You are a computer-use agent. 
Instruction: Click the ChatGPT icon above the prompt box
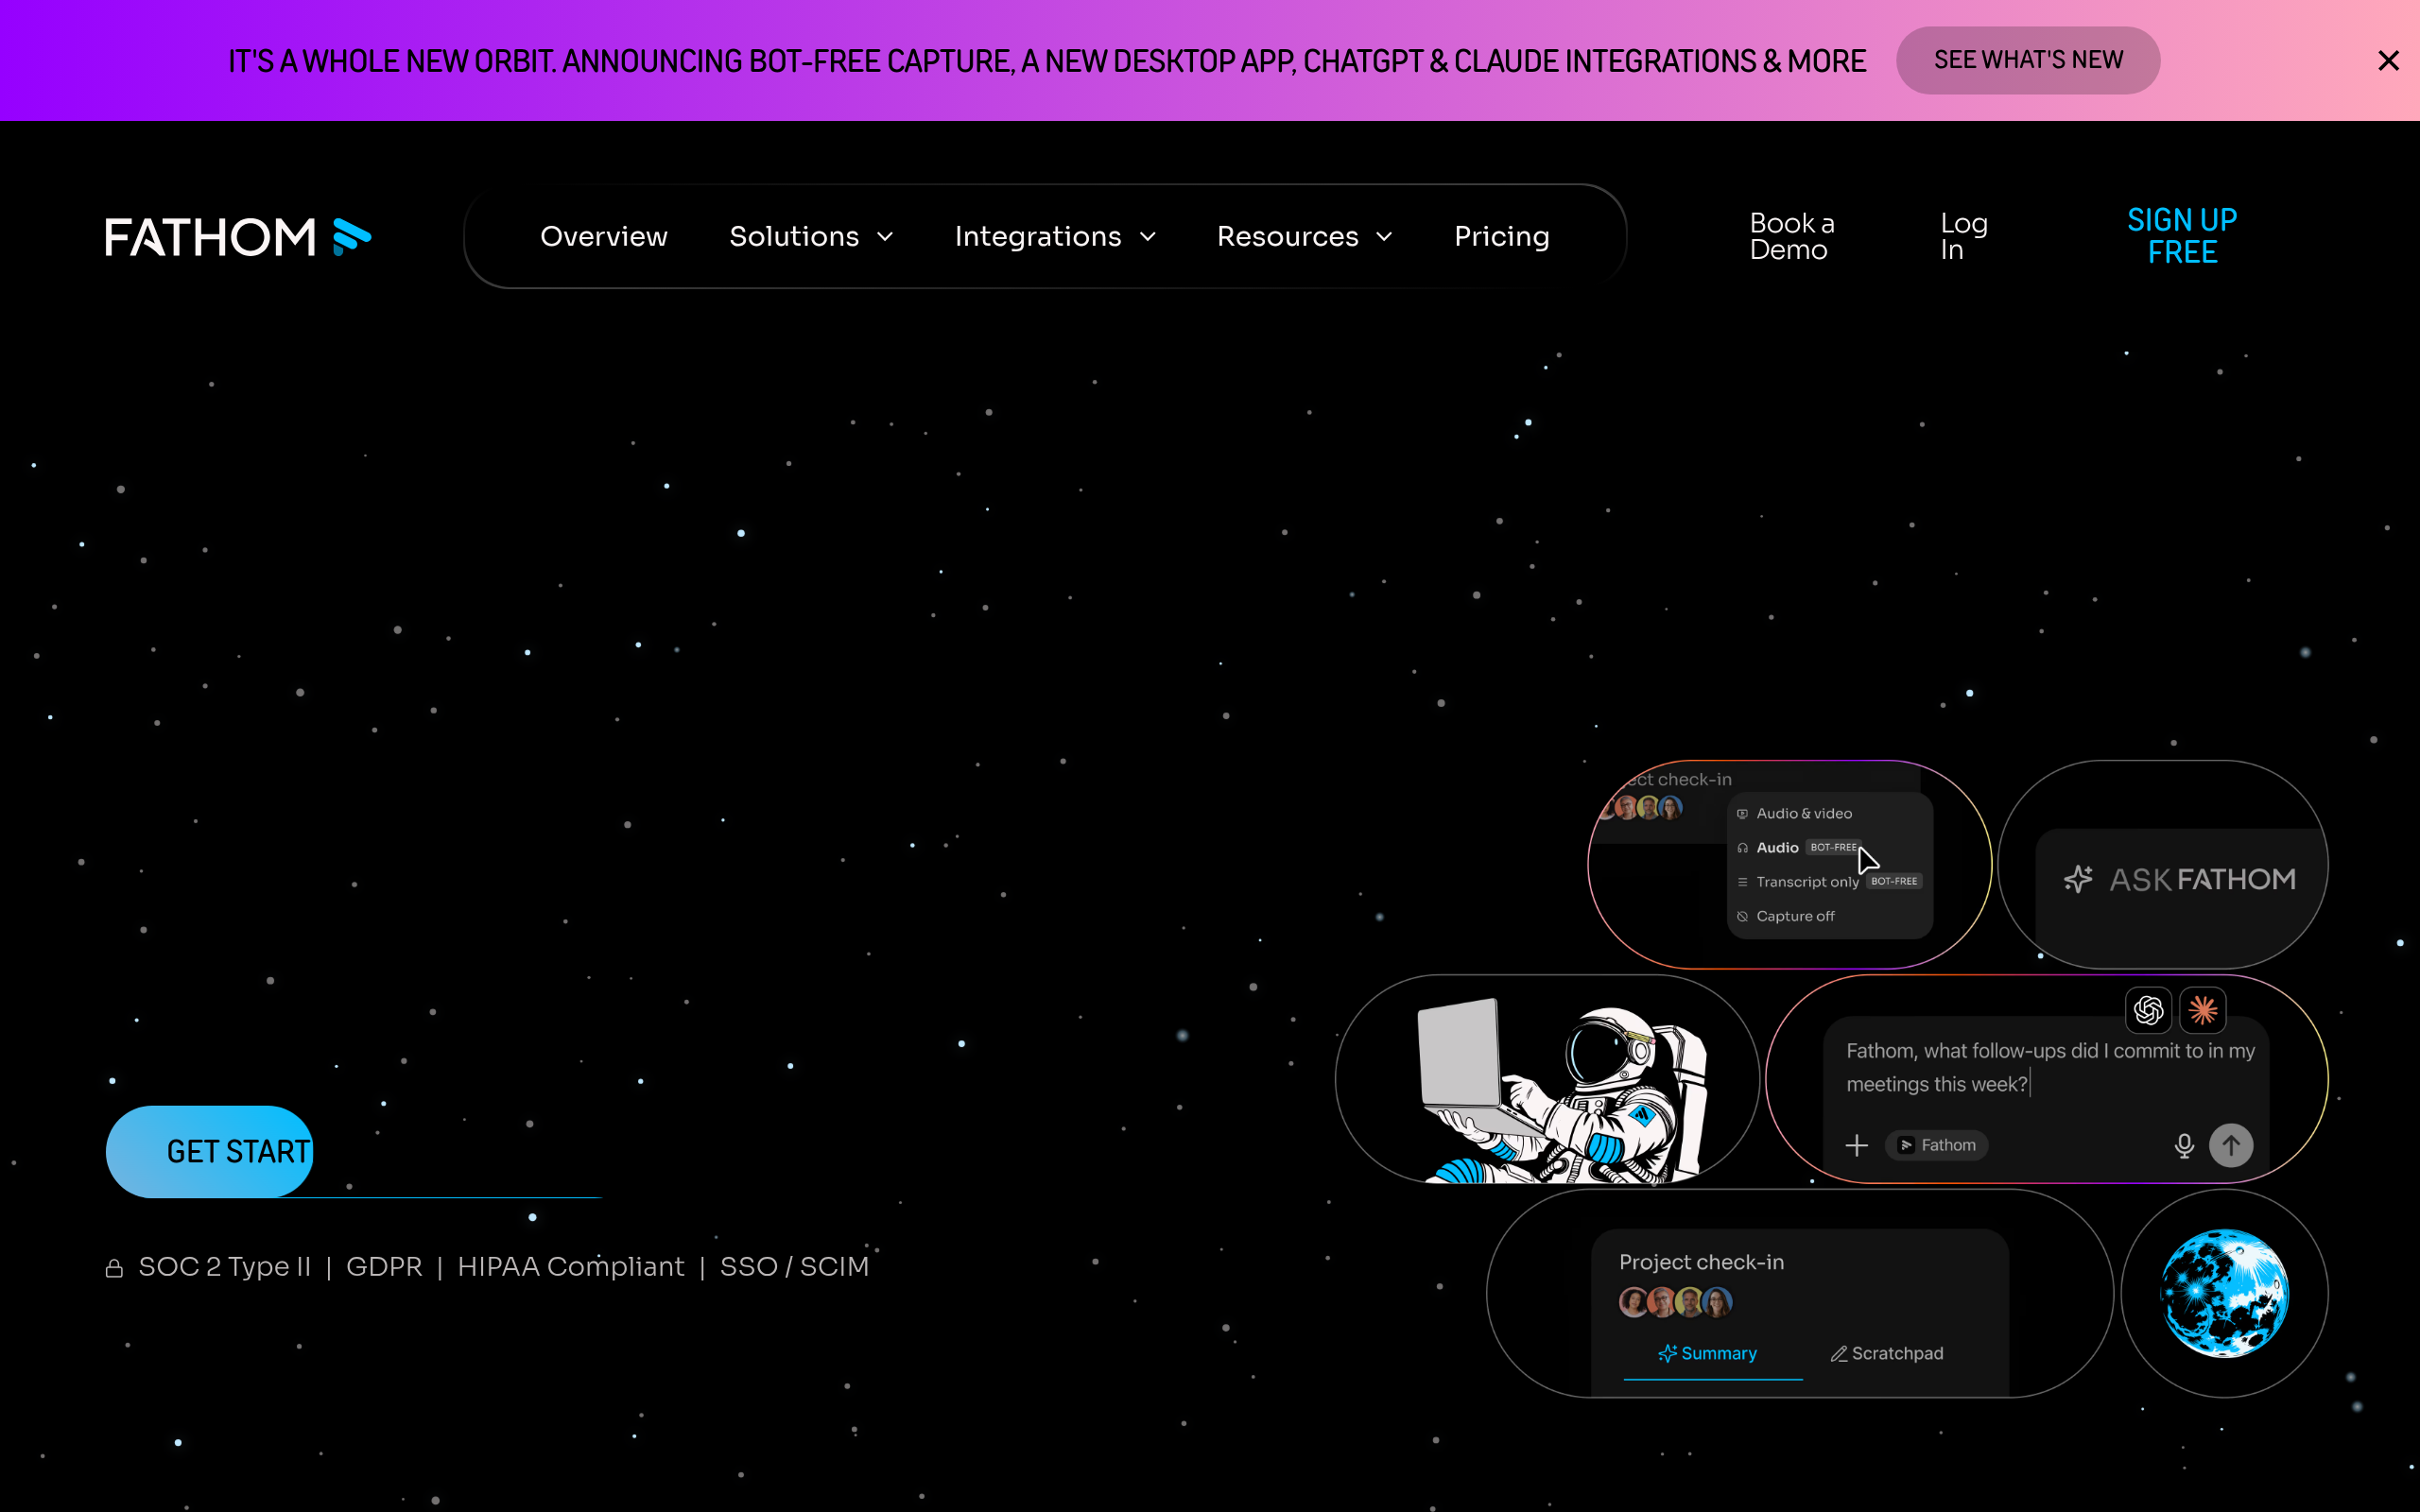click(x=2148, y=1010)
